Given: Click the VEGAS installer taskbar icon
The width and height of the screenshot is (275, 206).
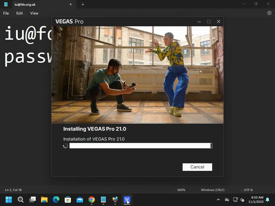Looking at the screenshot, I should tap(127, 200).
